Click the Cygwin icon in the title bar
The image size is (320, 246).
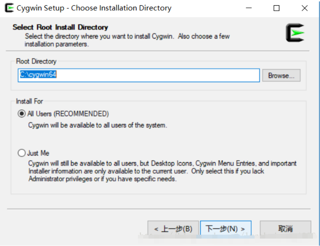(10, 8)
